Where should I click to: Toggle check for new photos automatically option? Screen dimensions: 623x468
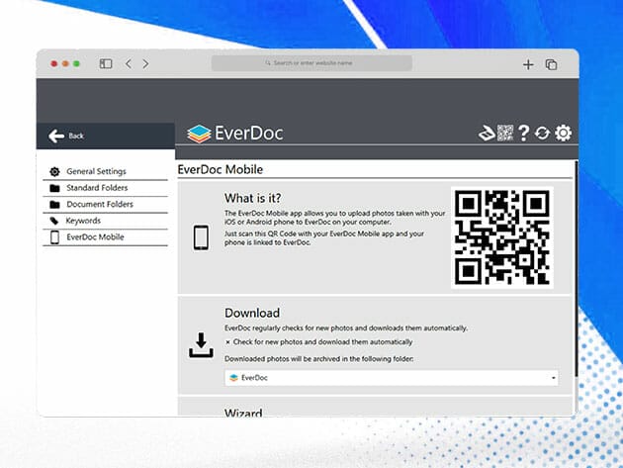click(228, 341)
